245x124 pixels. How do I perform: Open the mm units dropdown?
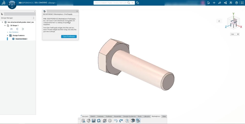tap(235, 34)
